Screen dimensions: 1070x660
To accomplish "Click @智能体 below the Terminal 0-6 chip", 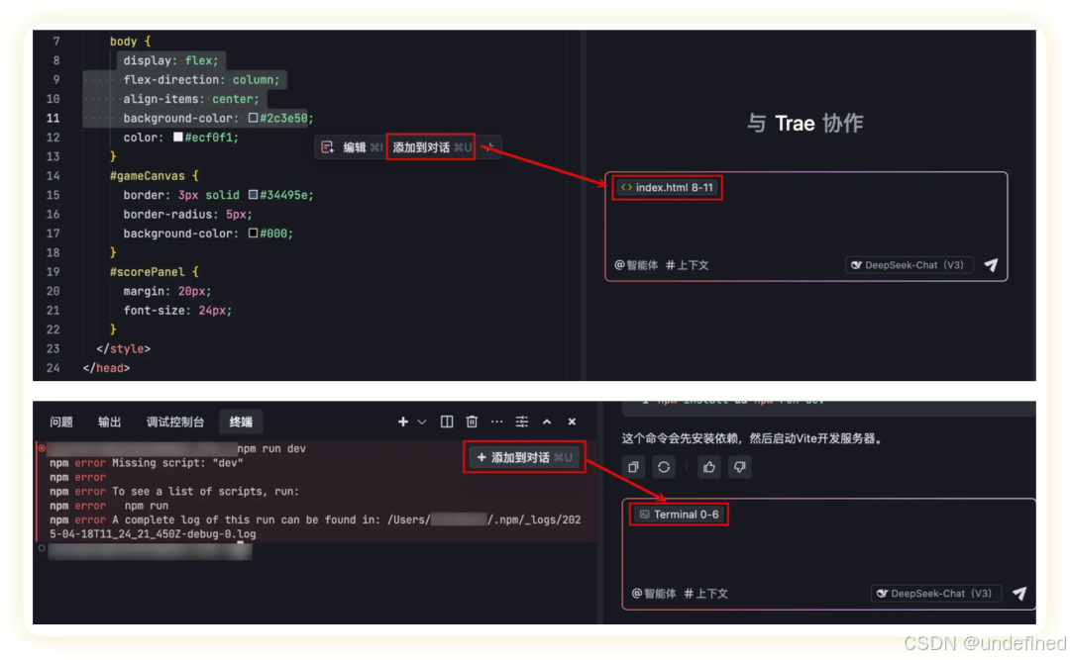I will tap(654, 593).
